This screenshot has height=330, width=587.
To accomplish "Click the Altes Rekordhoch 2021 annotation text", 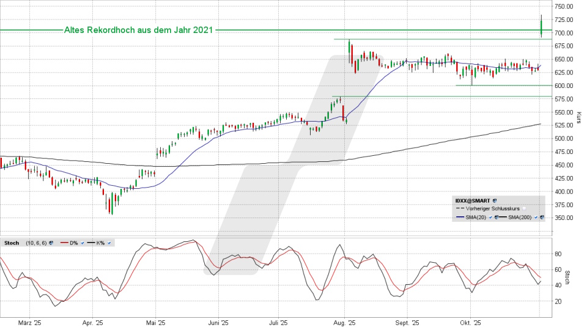I will click(x=138, y=30).
